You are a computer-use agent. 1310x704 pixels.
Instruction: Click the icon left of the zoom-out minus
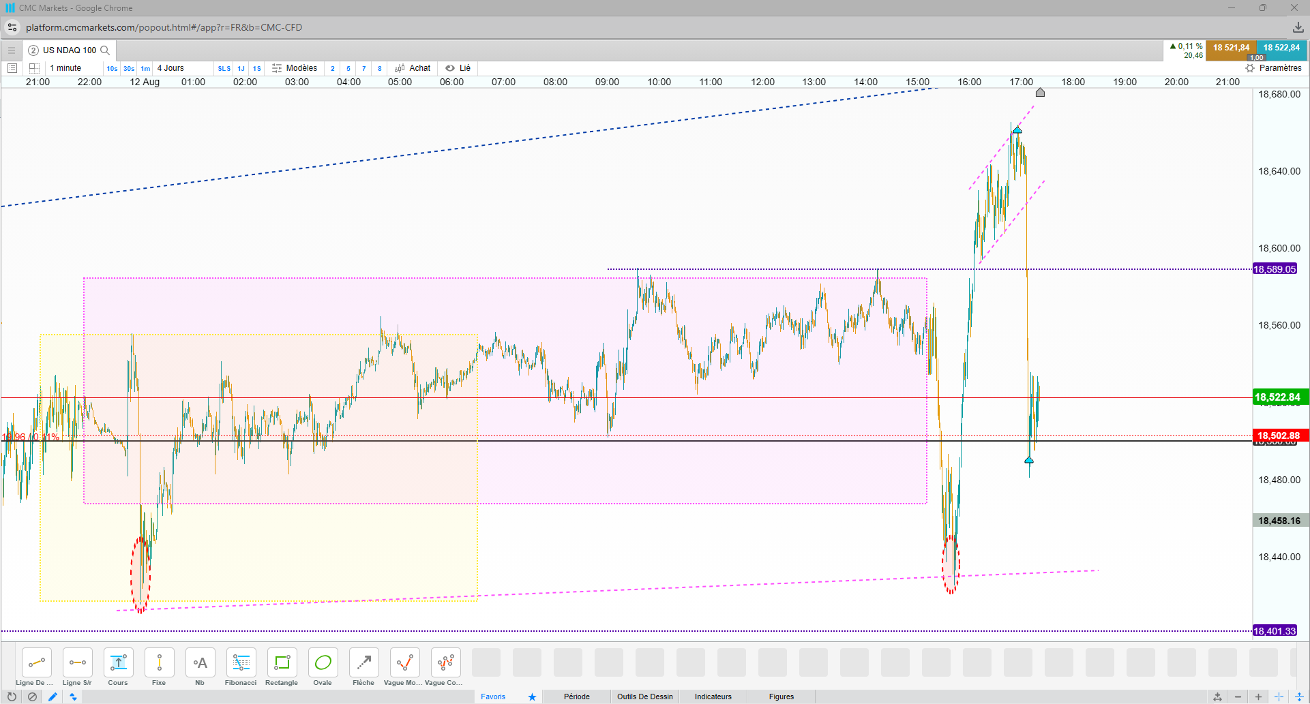click(x=1218, y=697)
